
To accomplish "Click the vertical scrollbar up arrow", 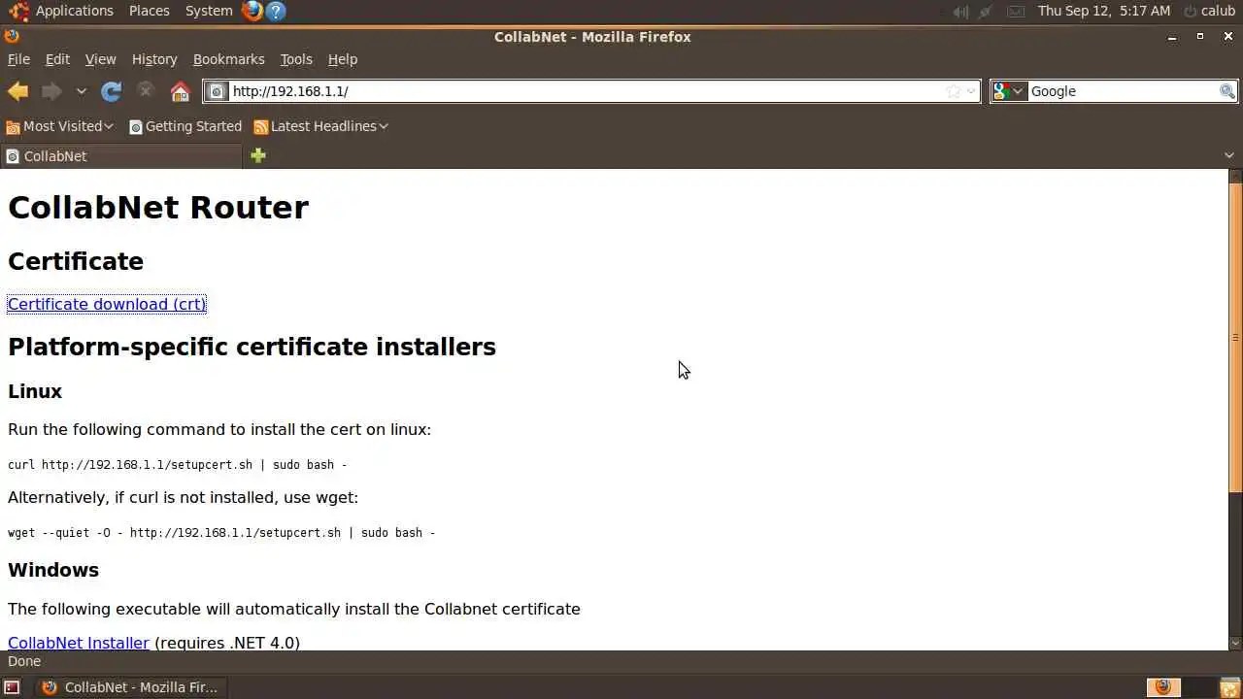I will [x=1235, y=176].
